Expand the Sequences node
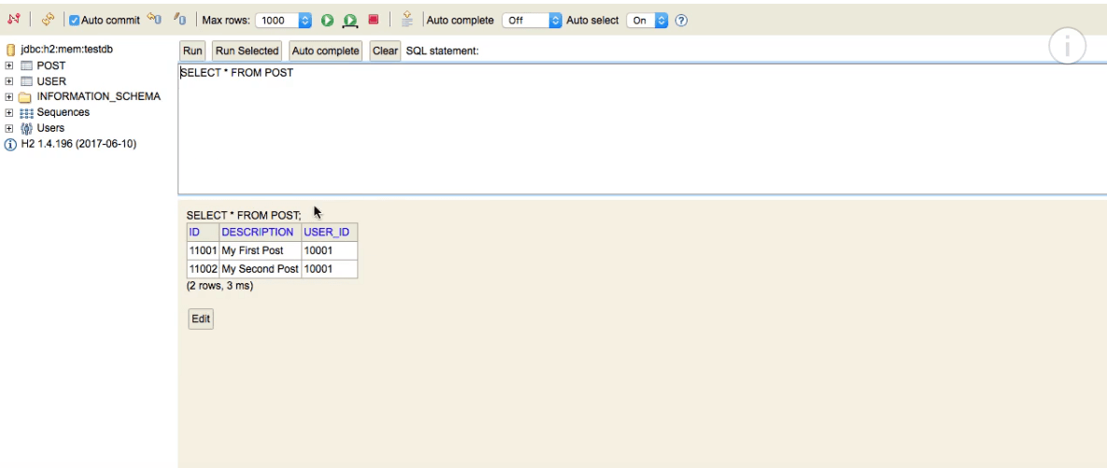The width and height of the screenshot is (1107, 468). [x=9, y=112]
